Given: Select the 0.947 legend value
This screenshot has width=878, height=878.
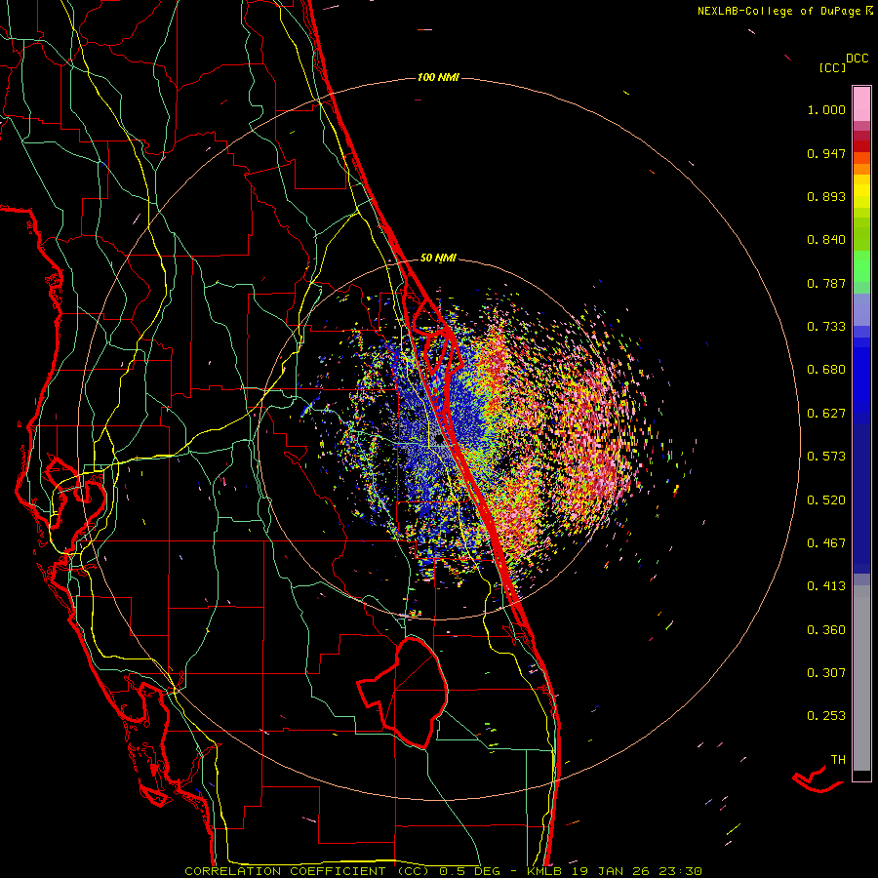Looking at the screenshot, I should click(x=826, y=153).
